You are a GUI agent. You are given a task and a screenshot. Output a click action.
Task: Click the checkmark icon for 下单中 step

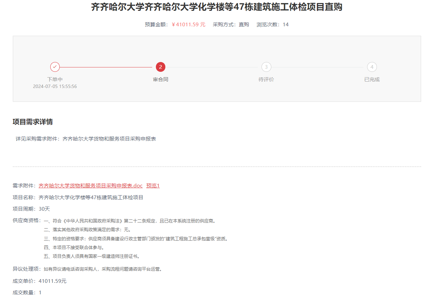tap(55, 67)
